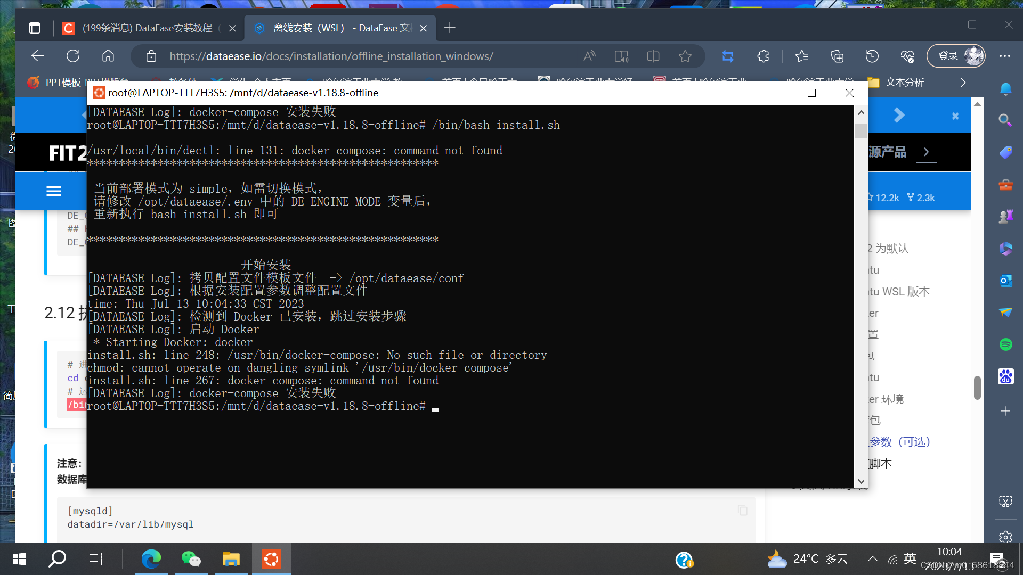
Task: Open the Microsoft 365 sidebar icon
Action: (1006, 248)
